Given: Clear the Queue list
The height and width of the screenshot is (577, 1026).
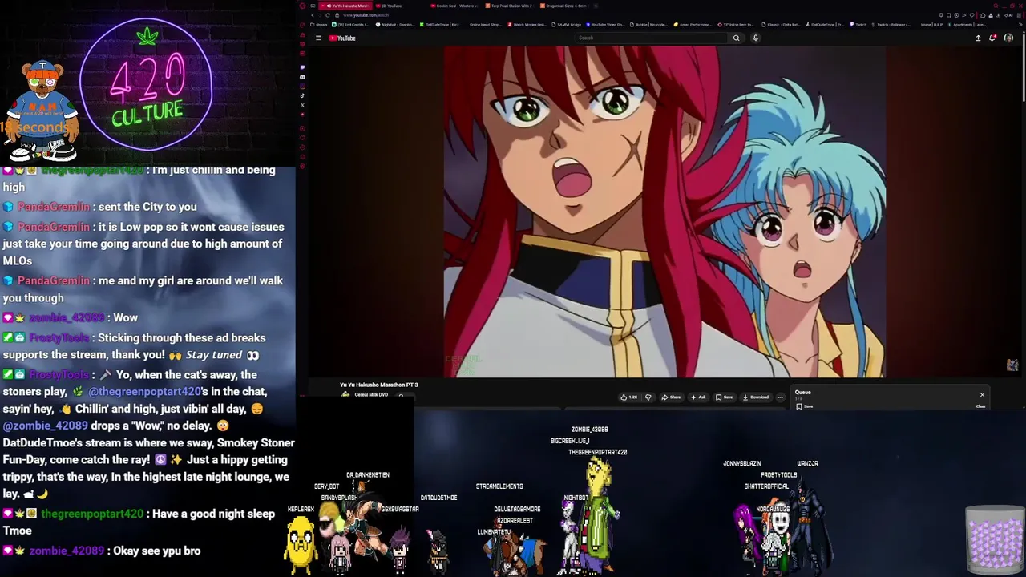Looking at the screenshot, I should pos(980,406).
